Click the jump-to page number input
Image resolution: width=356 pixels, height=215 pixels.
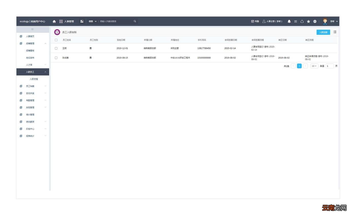330,66
